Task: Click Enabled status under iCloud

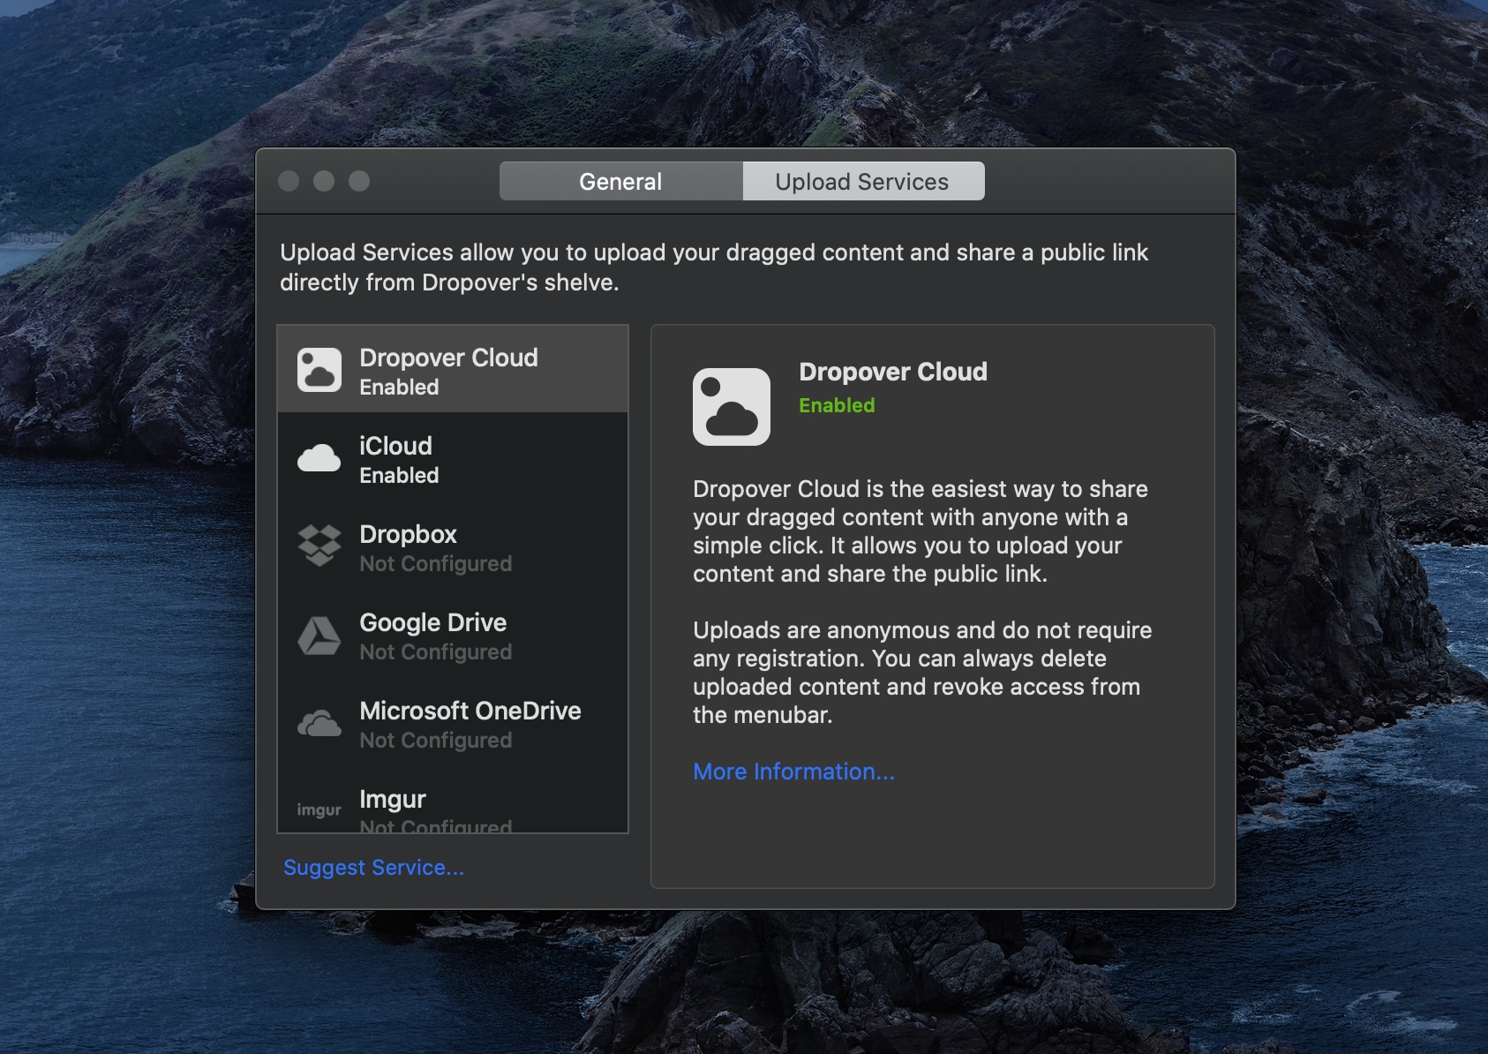Action: 399,476
